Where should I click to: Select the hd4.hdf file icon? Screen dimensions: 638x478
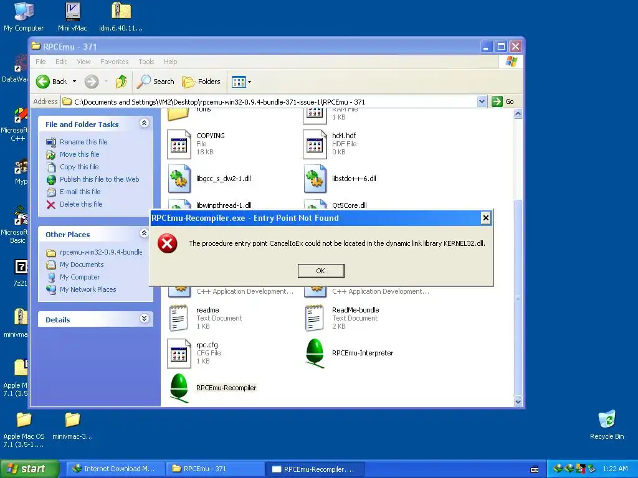coord(315,144)
